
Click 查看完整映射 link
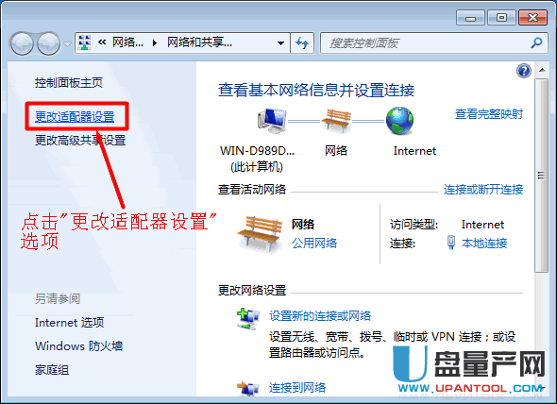tap(489, 114)
